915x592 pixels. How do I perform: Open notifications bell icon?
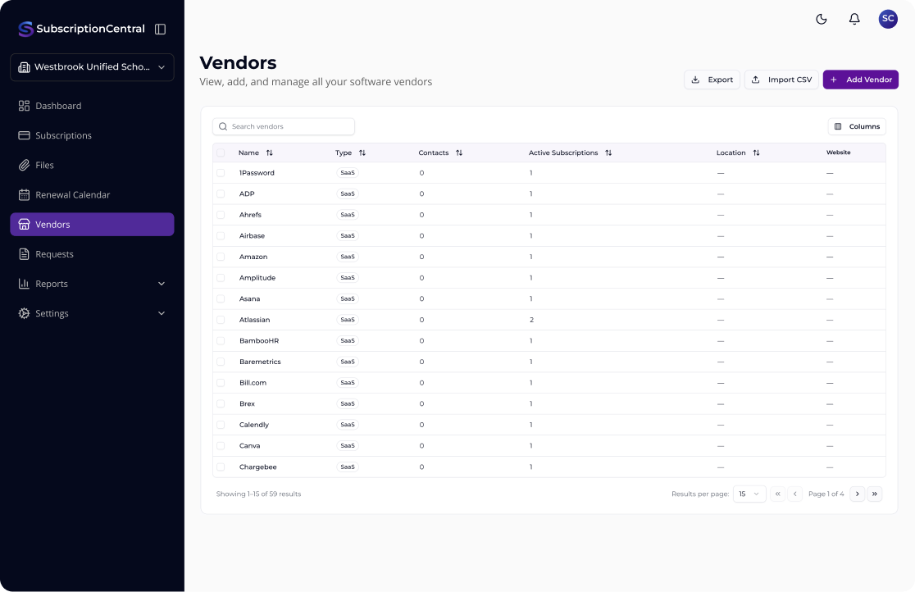point(854,19)
